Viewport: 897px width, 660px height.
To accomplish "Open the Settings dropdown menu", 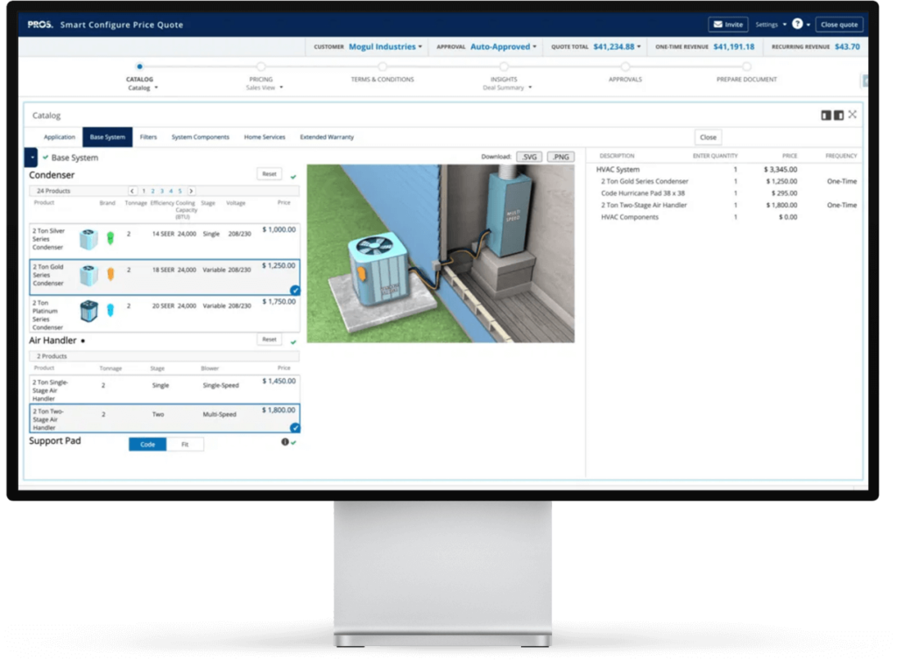I will (x=770, y=25).
